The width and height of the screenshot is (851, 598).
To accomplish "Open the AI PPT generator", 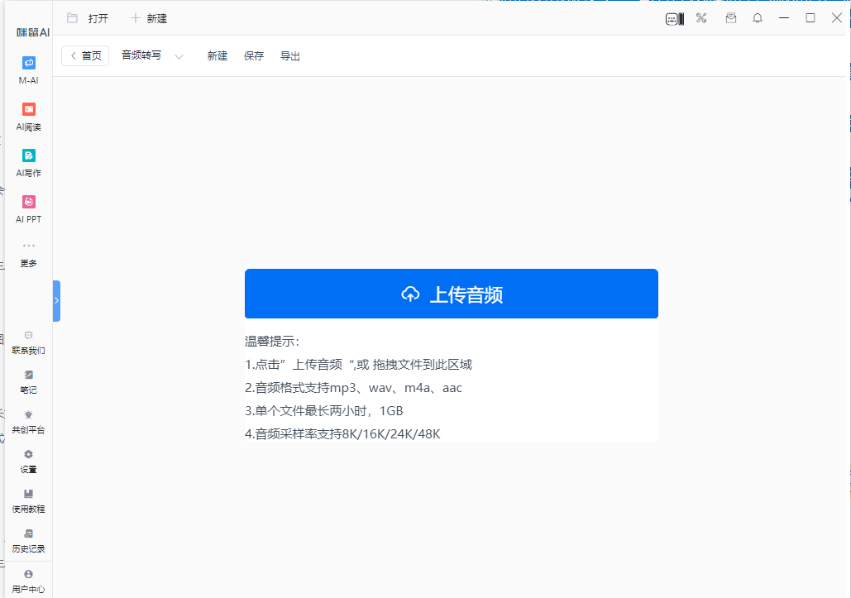I will [x=28, y=202].
